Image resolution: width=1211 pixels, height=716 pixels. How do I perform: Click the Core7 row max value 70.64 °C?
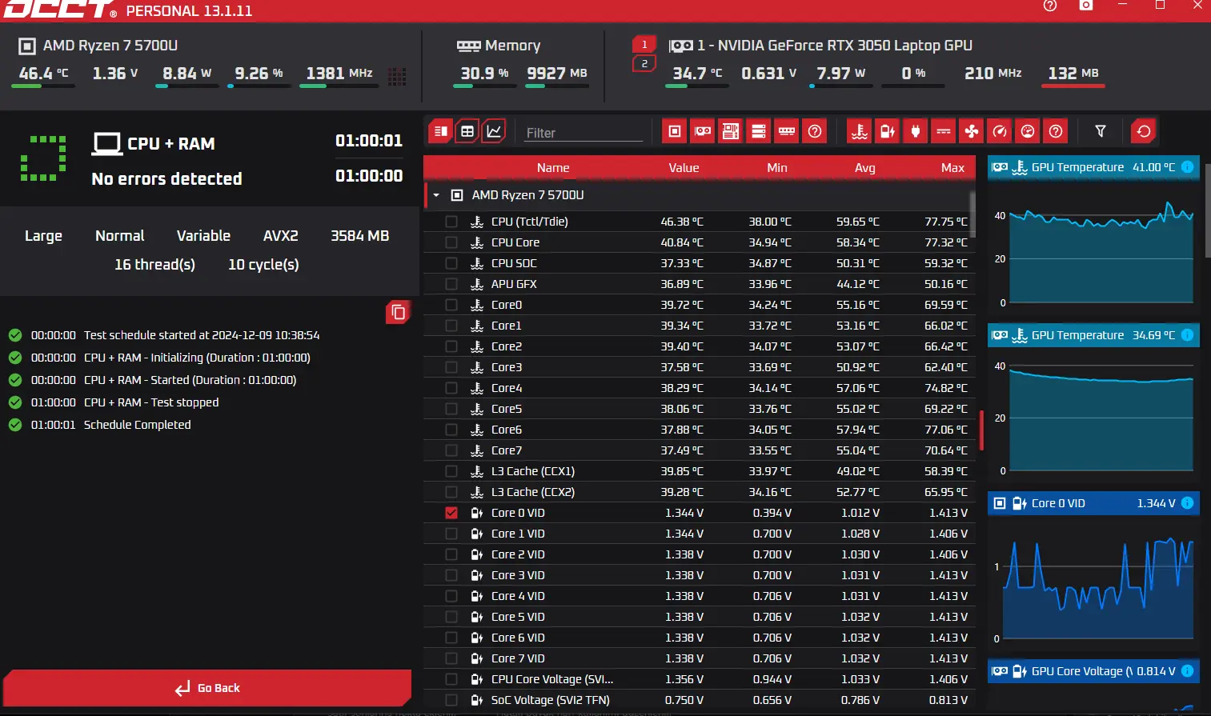pos(946,450)
